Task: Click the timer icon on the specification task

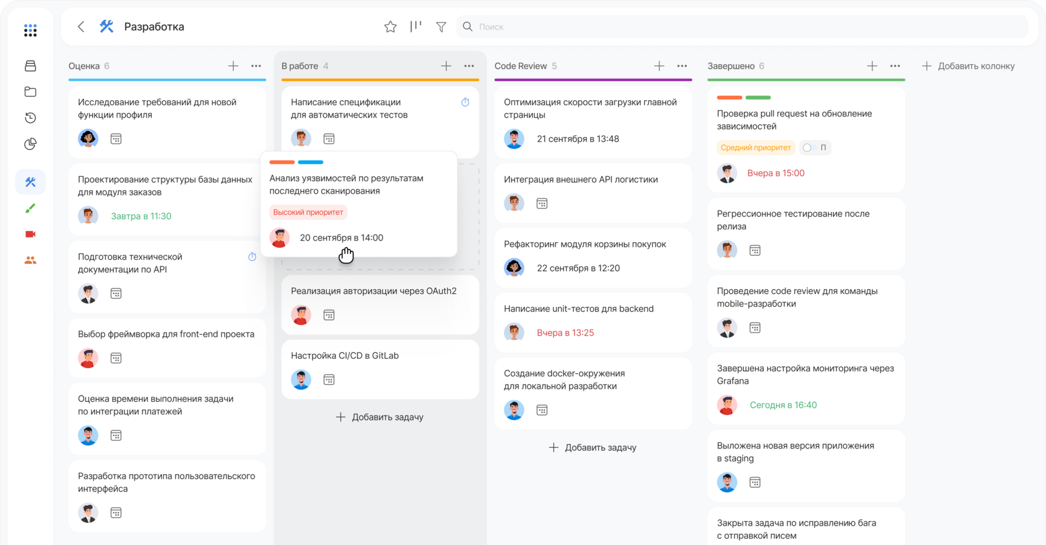Action: point(465,102)
